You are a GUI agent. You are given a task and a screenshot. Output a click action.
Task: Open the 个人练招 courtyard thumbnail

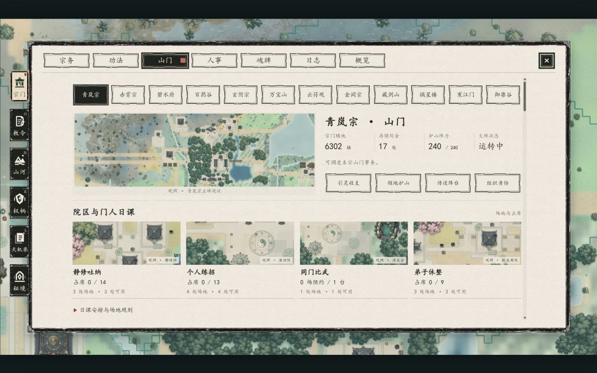click(x=240, y=243)
